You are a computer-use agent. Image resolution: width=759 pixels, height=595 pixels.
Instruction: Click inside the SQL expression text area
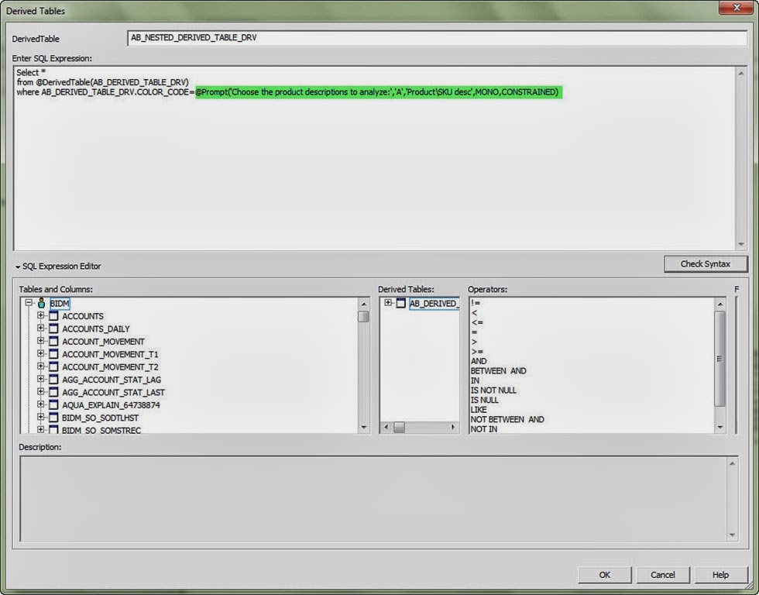(x=375, y=158)
